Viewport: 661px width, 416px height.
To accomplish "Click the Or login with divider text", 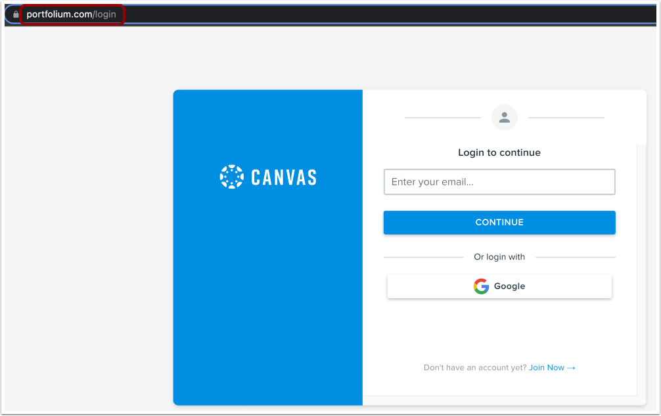I will [x=499, y=257].
